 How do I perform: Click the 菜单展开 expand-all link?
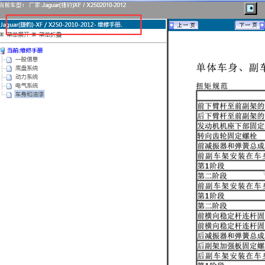18,35
